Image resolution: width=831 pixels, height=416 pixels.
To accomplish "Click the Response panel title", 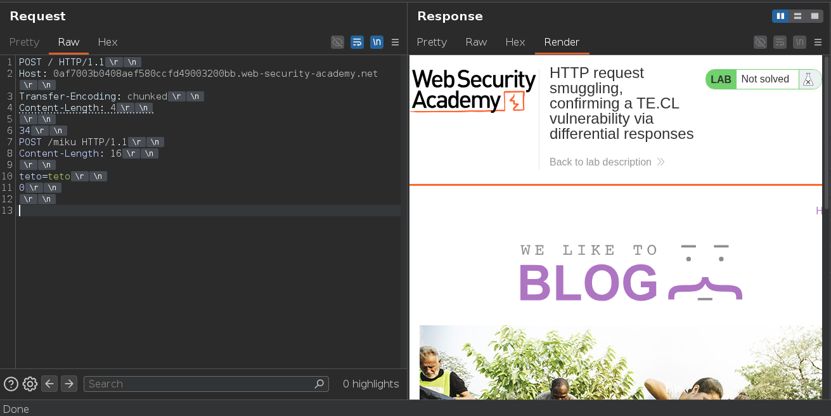I will click(x=450, y=16).
